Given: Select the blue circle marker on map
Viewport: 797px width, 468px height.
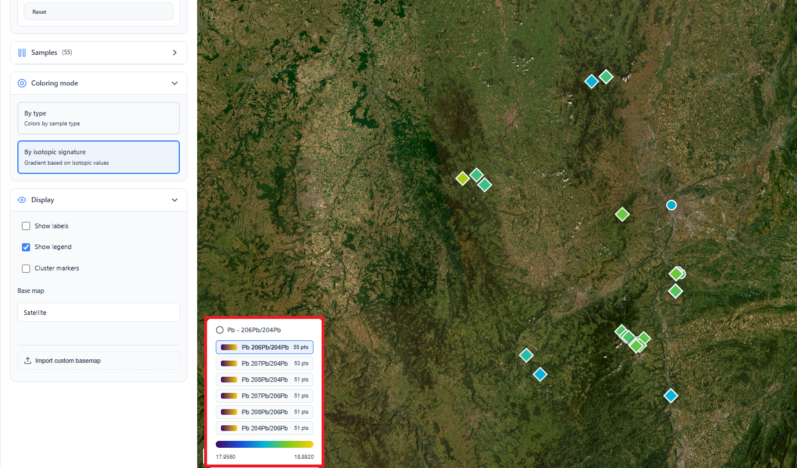Looking at the screenshot, I should (671, 205).
